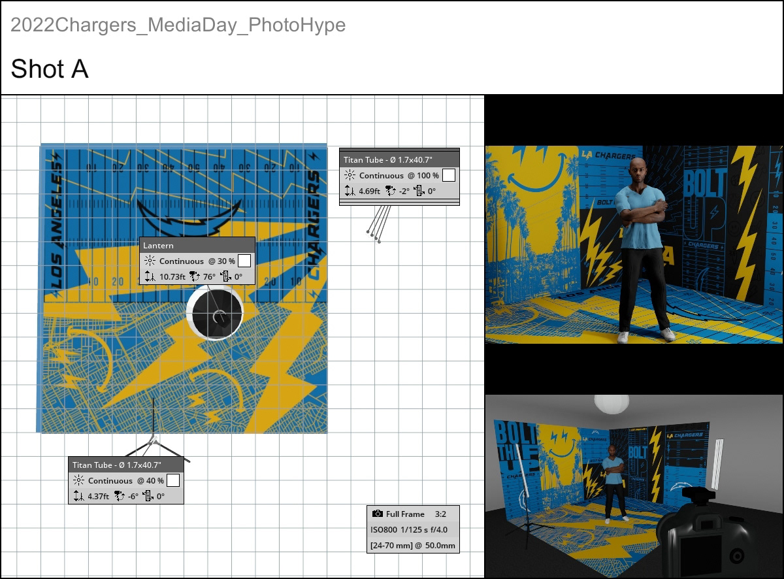Image resolution: width=784 pixels, height=579 pixels.
Task: Click the ISO800 1/125 s f/4.0 line
Action: click(x=409, y=530)
